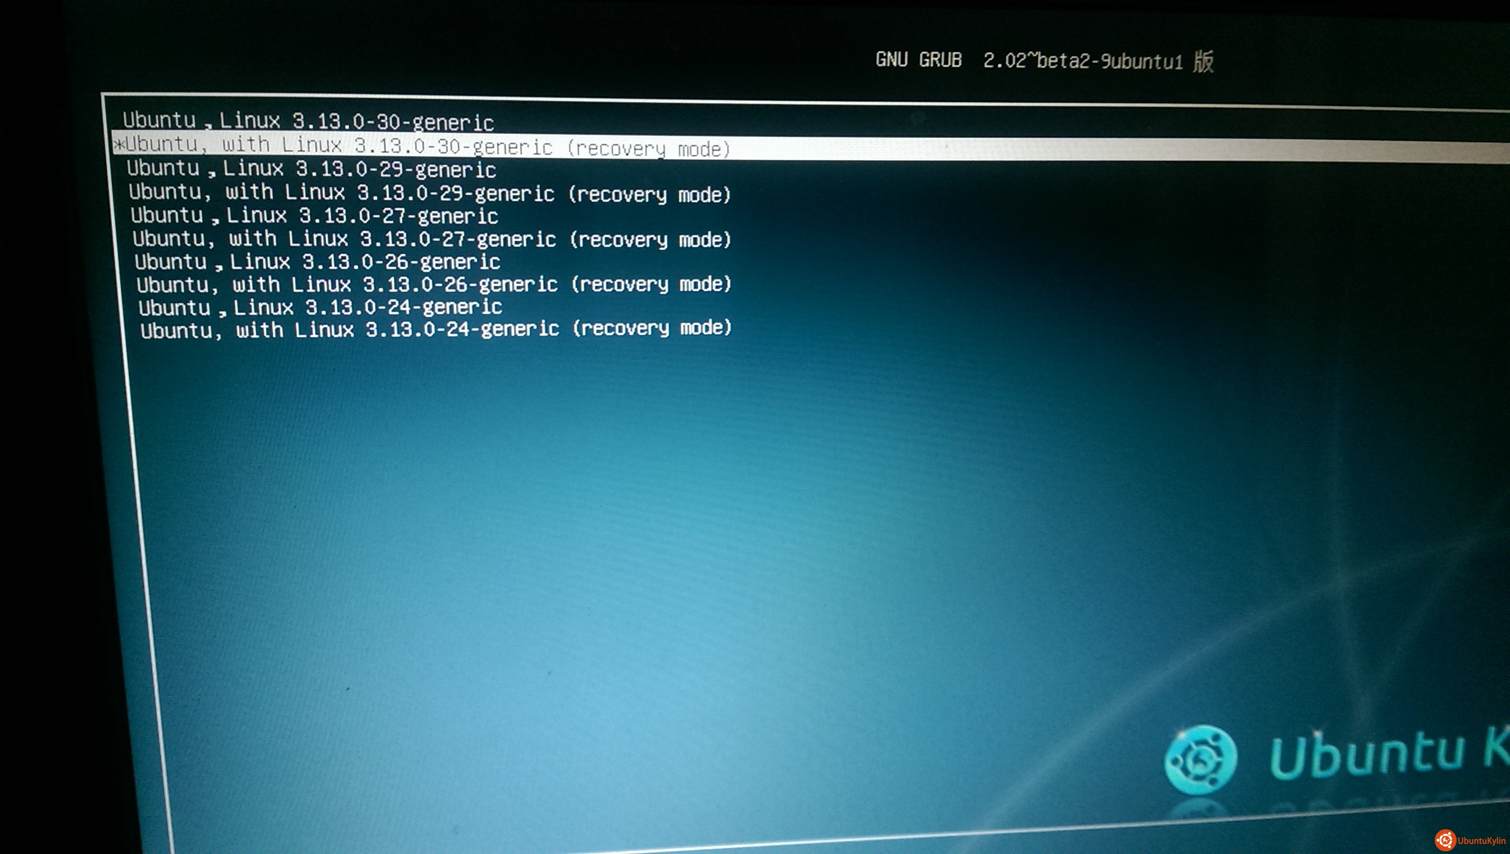Viewport: 1510px width, 854px height.
Task: Select Ubuntu, Linux 3.13.0-26-generic entry
Action: point(317,261)
